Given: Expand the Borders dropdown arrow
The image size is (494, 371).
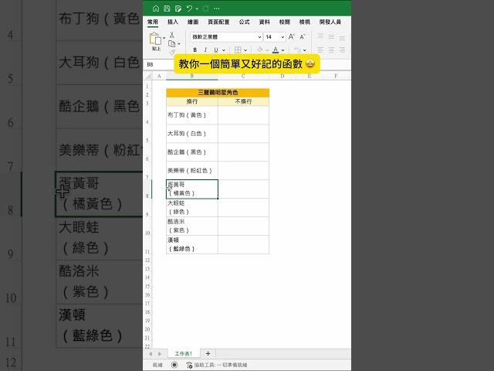Looking at the screenshot, I should (245, 50).
